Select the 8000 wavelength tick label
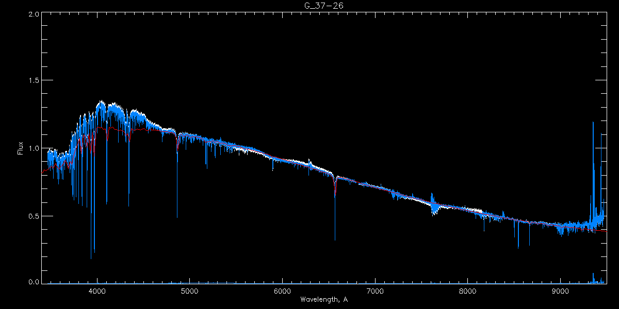Image resolution: width=619 pixels, height=309 pixels. pyautogui.click(x=467, y=291)
